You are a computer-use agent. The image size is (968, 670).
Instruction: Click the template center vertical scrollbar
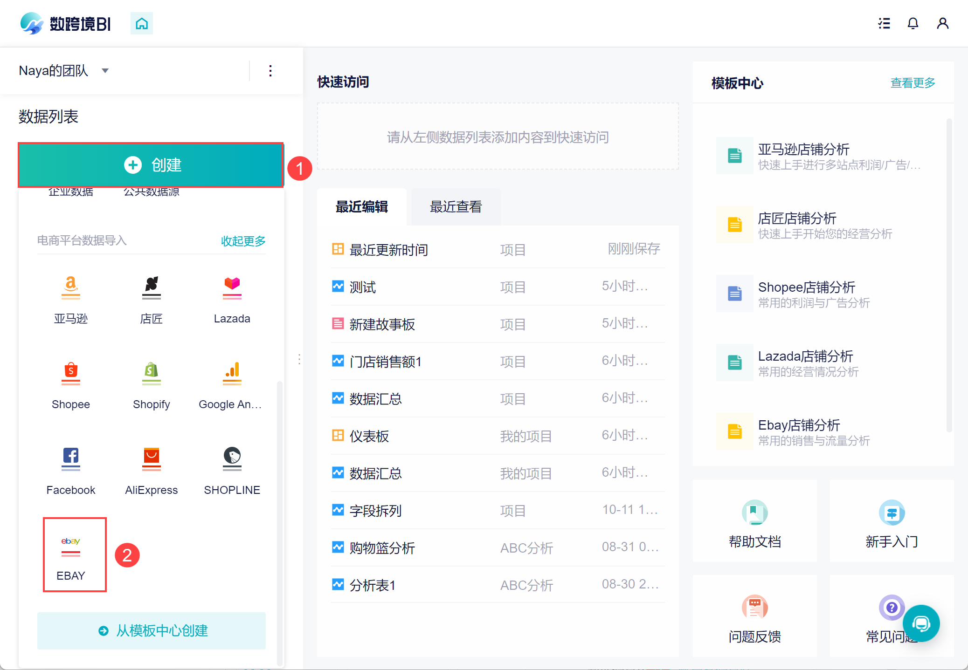949,275
